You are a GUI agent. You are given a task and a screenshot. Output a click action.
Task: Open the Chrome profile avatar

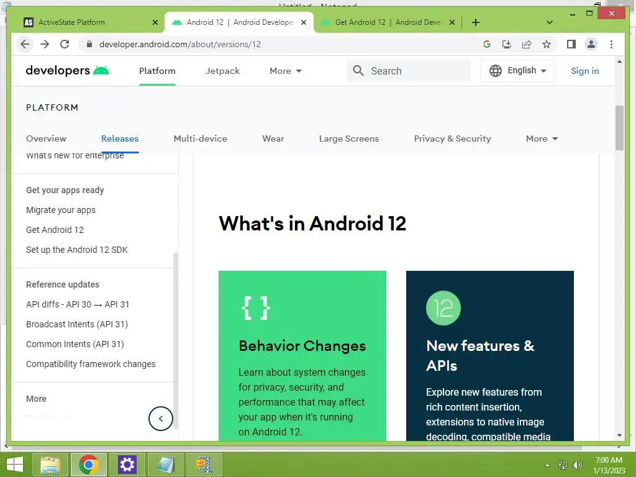[591, 44]
